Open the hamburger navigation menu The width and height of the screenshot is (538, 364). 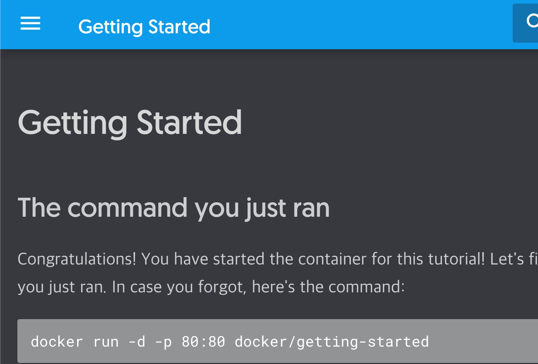pos(30,24)
